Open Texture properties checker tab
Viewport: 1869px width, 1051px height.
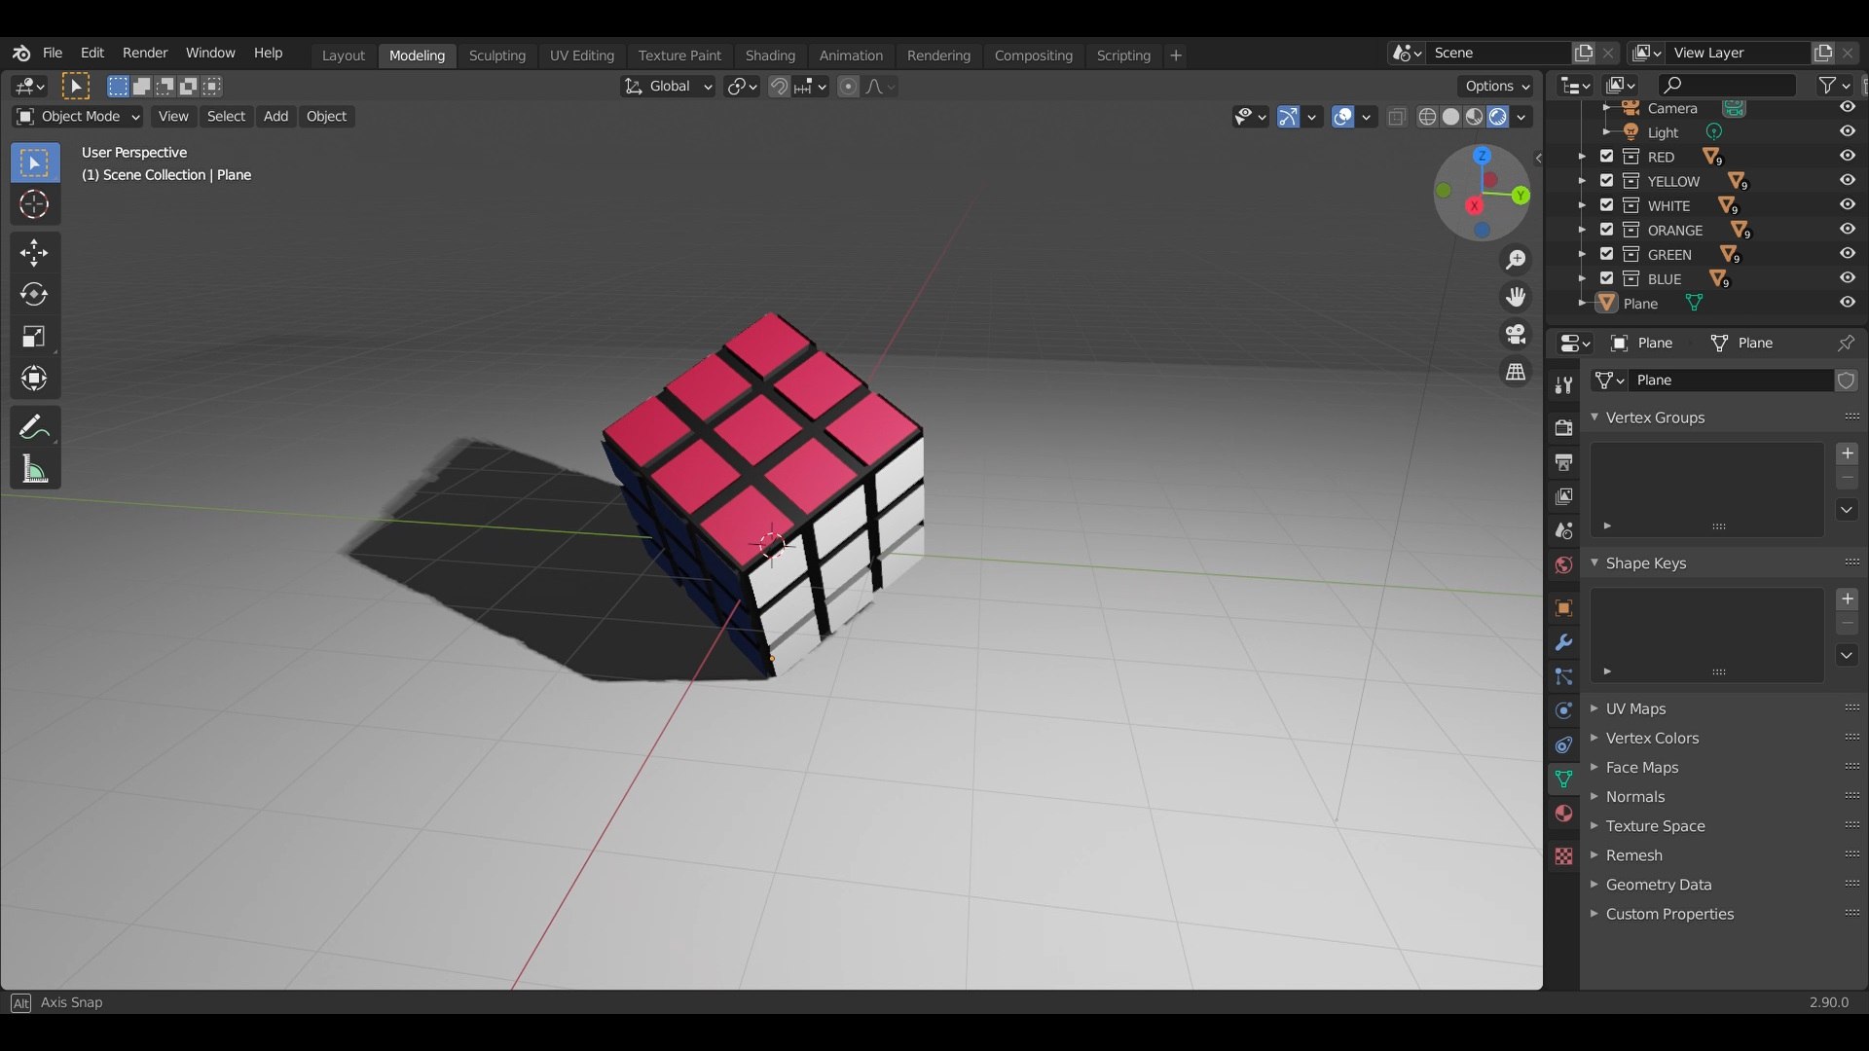(x=1563, y=856)
